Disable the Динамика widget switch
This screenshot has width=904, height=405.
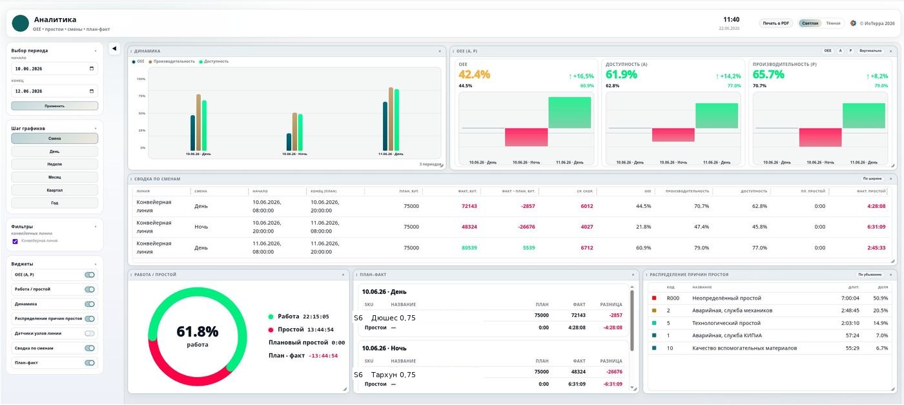[x=90, y=304]
